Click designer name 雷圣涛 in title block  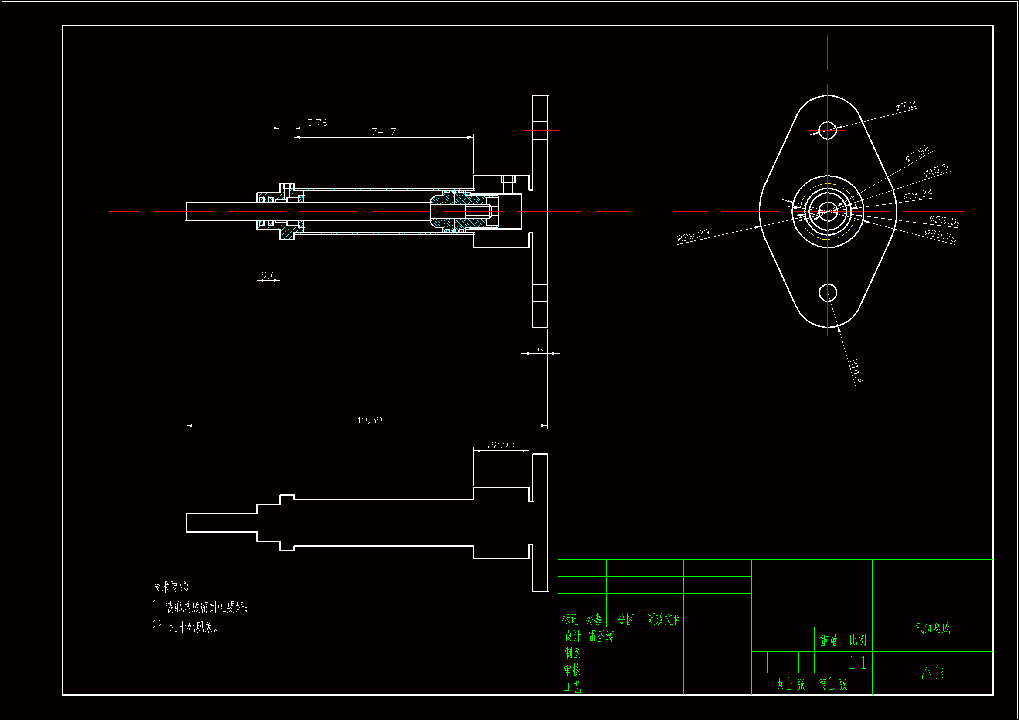(x=601, y=636)
